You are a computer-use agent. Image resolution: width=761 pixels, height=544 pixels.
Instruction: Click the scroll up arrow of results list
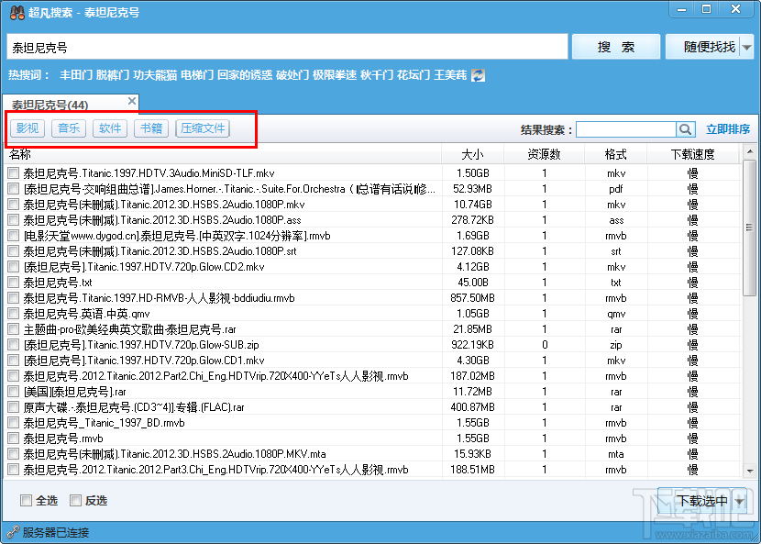[750, 152]
